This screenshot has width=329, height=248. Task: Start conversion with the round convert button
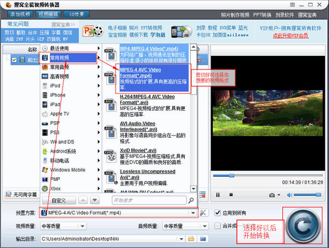(x=303, y=226)
